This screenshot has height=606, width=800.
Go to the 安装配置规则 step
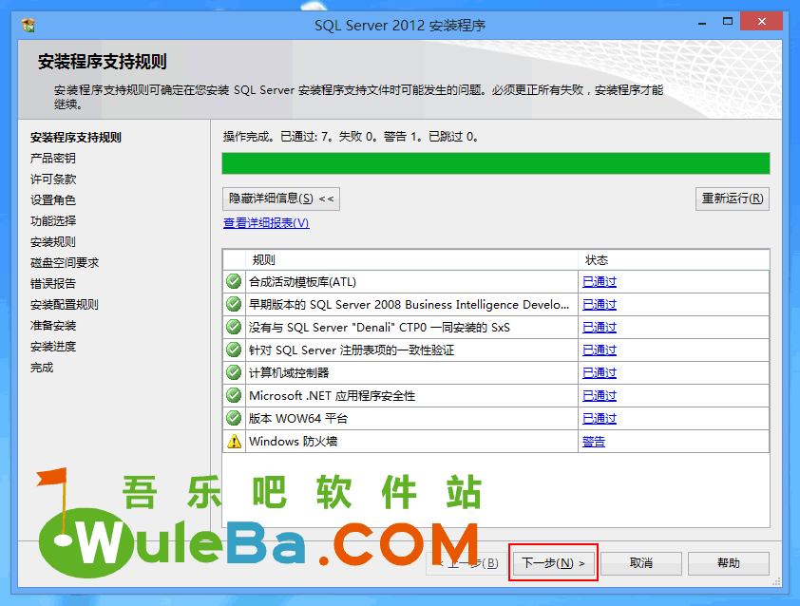pos(65,305)
